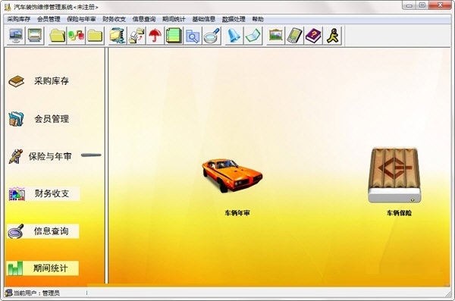Click the green-red linked nodes icon
Image resolution: width=455 pixels, height=301 pixels.
(x=76, y=36)
